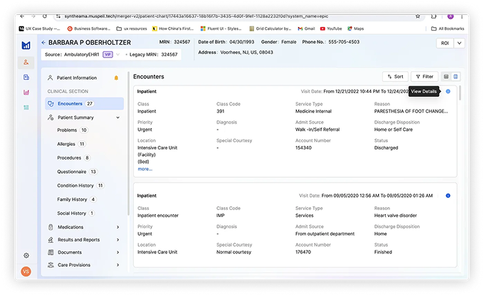Viewport: 484px width, 296px height.
Task: Open the YouTube bookmark
Action: coord(331,28)
